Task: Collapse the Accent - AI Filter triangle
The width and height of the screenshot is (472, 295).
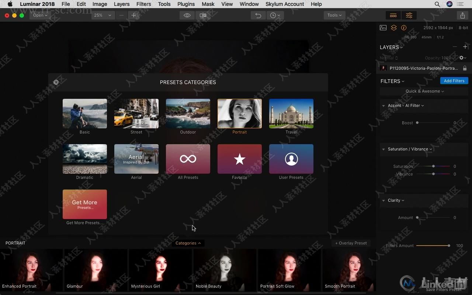Action: click(x=383, y=106)
